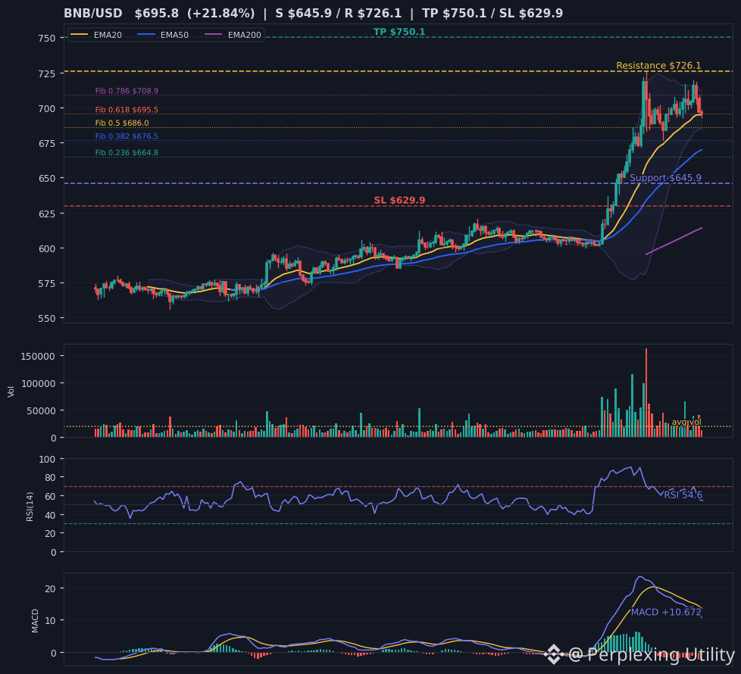The width and height of the screenshot is (741, 674).
Task: Click the 'Fib 0.236 $664.8' label
Action: (127, 153)
